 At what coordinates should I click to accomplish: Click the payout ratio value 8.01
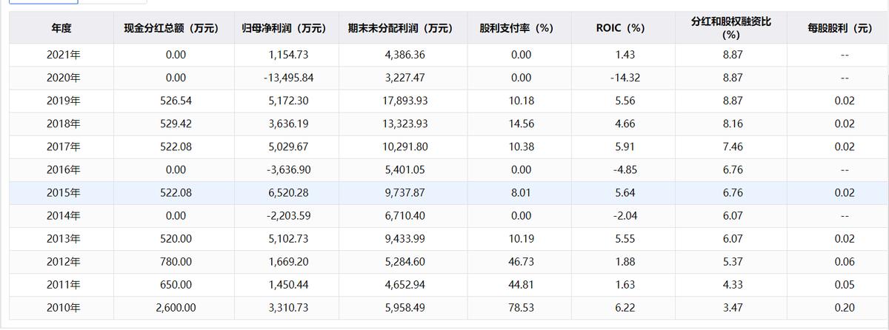522,192
